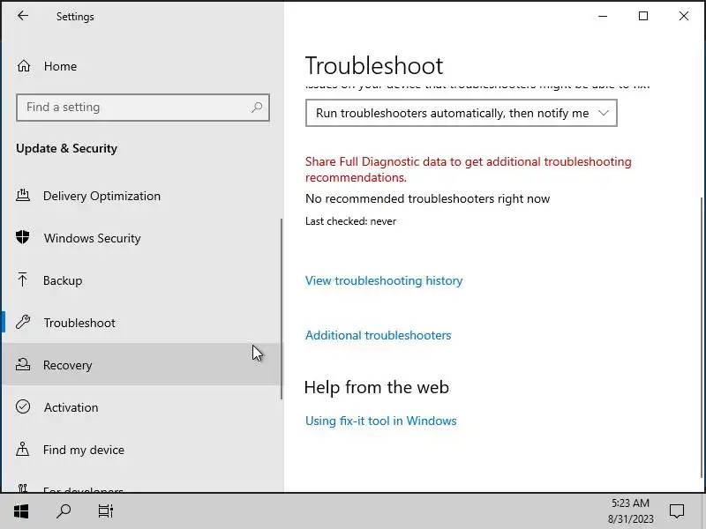
Task: Click Share Full Diagnostic data link
Action: (x=469, y=169)
